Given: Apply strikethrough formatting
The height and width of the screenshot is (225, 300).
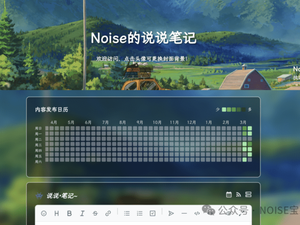Looking at the screenshot, I should 95,213.
